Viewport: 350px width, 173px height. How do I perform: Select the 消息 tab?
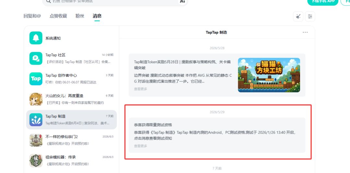(x=97, y=16)
